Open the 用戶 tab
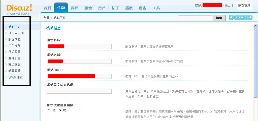 102,8
